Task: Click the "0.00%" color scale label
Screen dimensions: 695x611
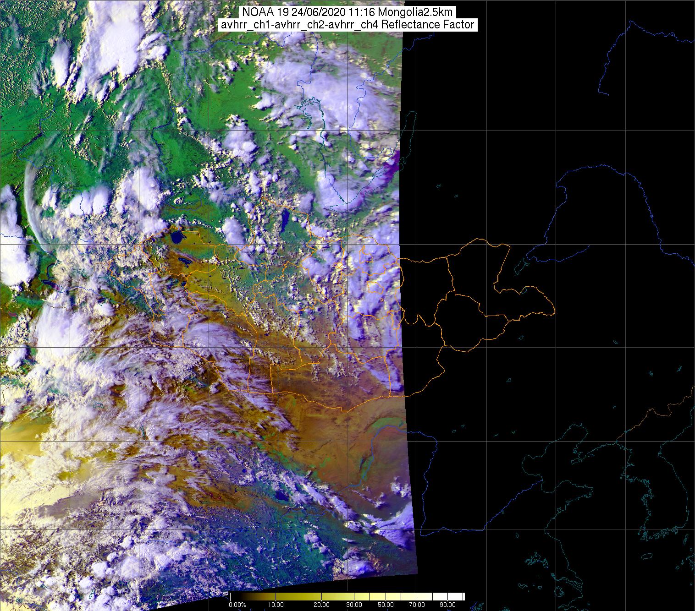Action: 237,605
